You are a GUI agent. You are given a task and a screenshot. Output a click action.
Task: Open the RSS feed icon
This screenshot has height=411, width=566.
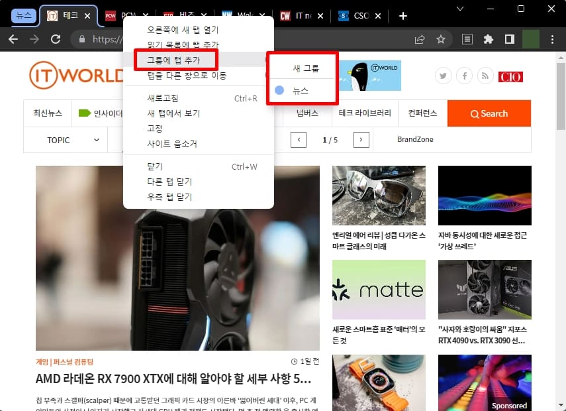(485, 76)
